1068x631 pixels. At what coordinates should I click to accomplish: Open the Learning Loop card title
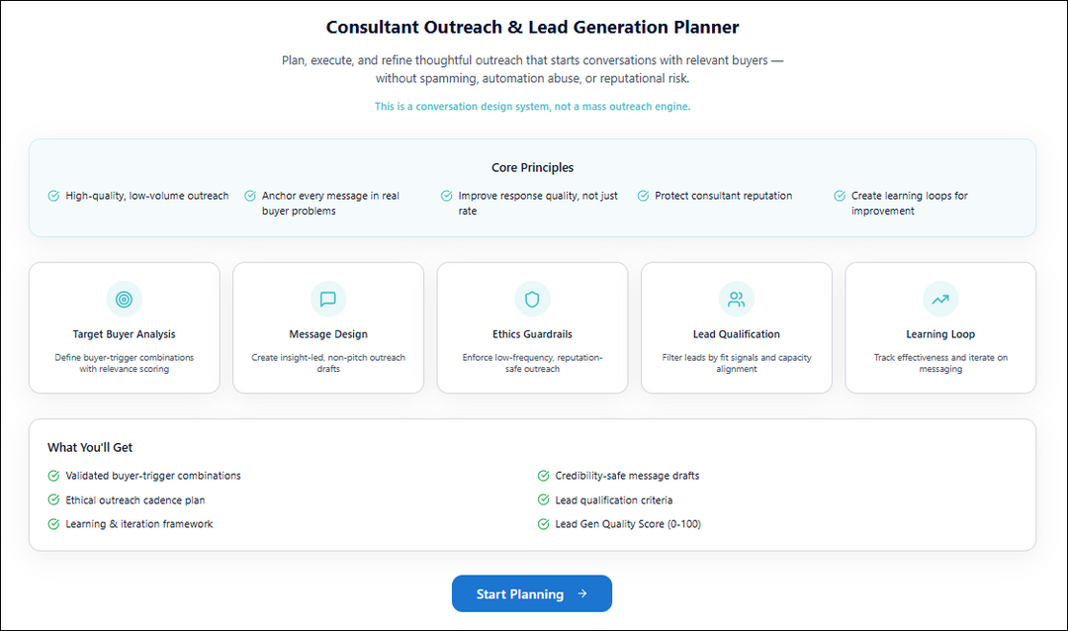(x=940, y=334)
